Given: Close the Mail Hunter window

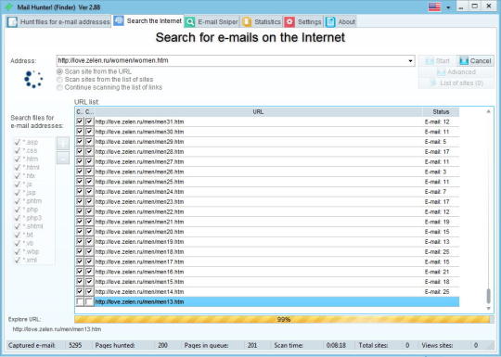Looking at the screenshot, I should 489,6.
